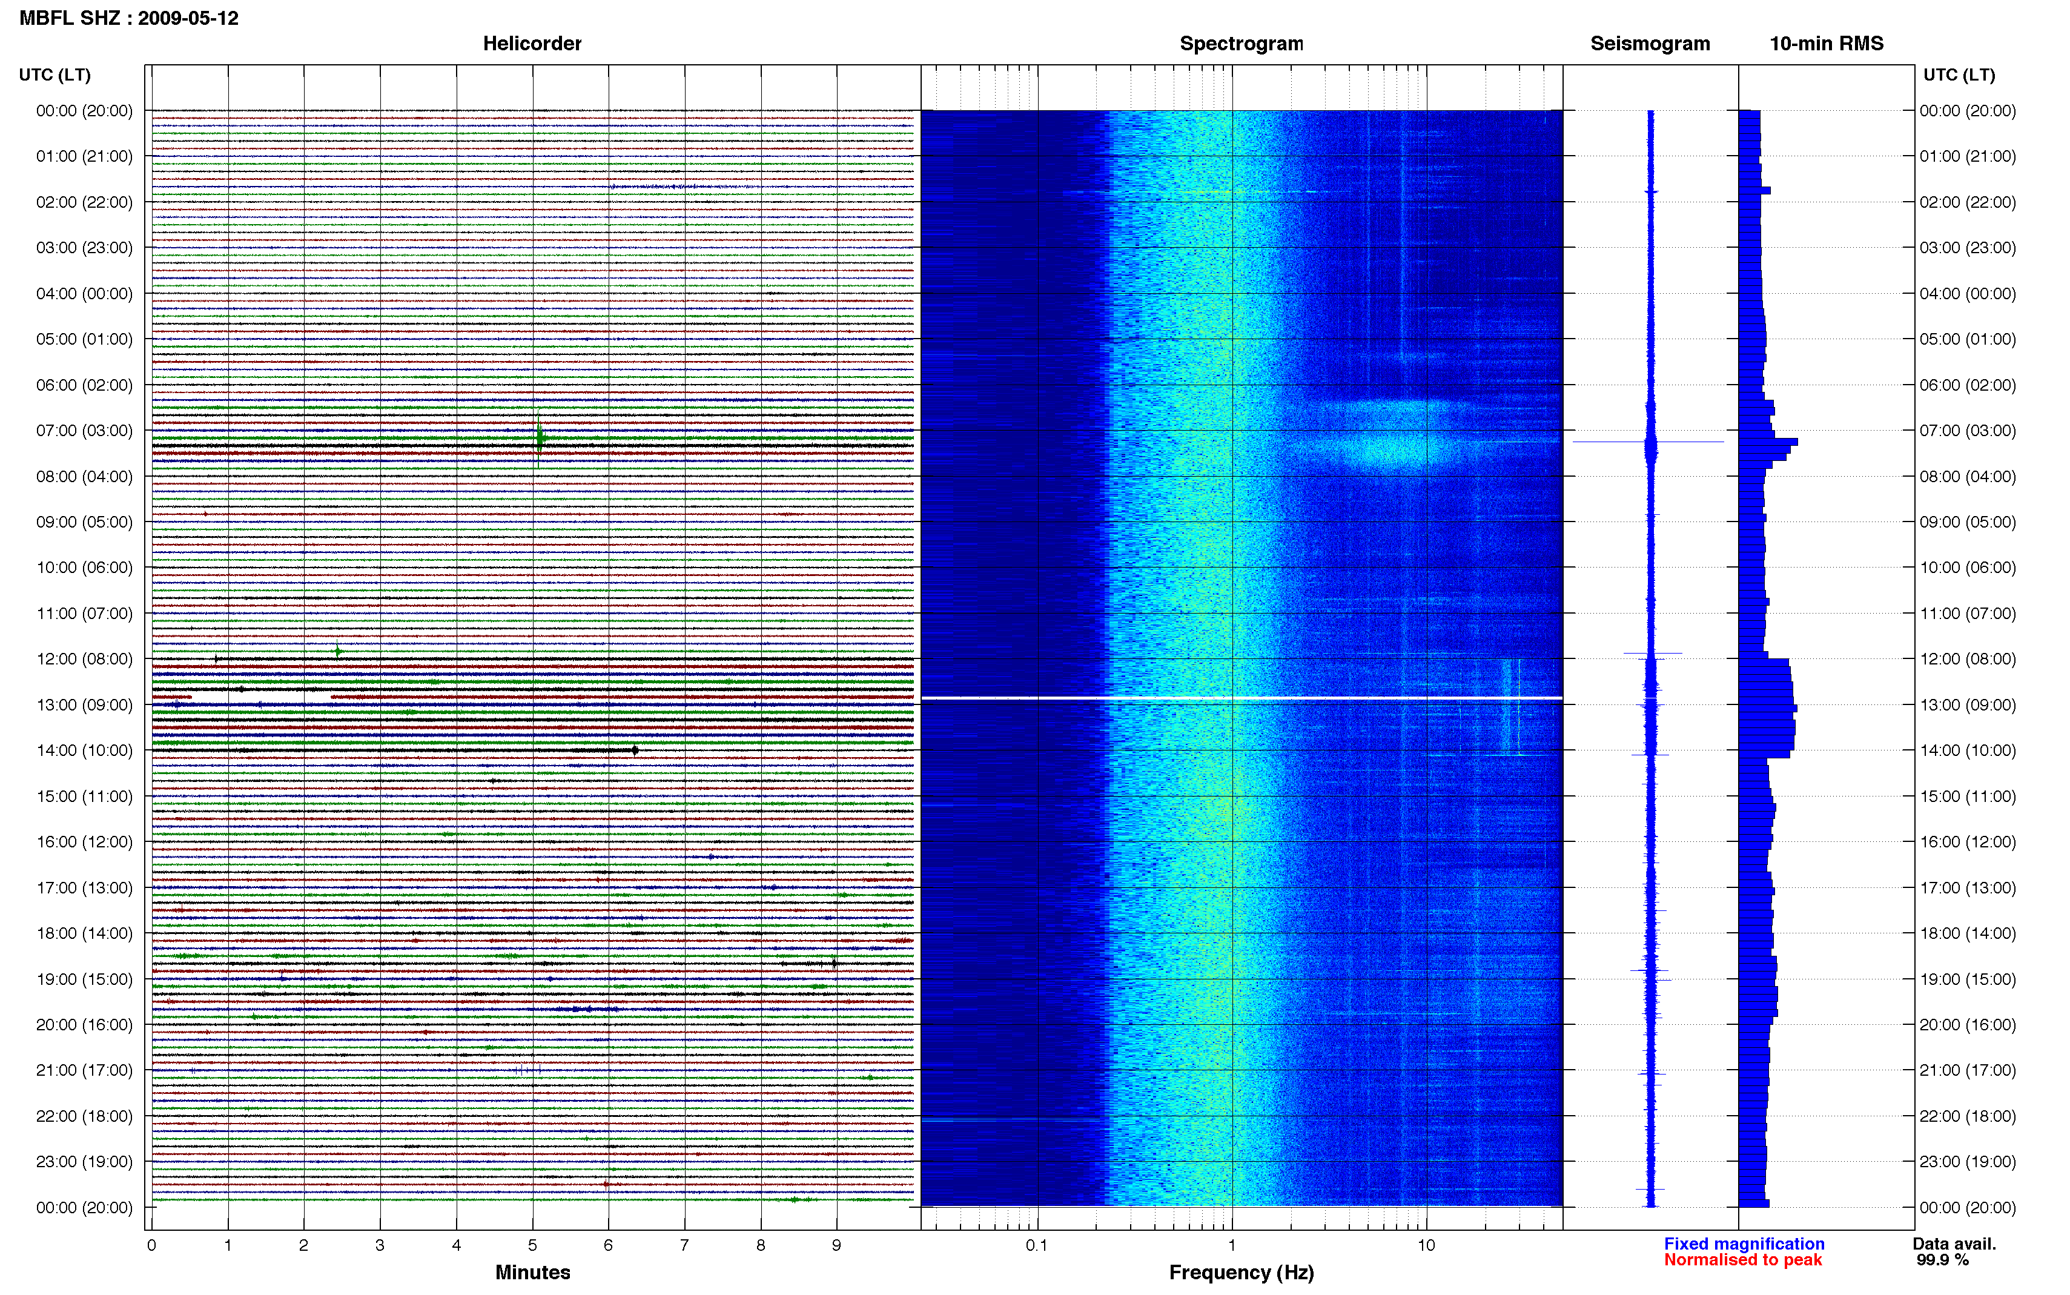The image size is (2070, 1295).
Task: Click right time label '21:00 (17:00)'
Action: [x=1967, y=1070]
